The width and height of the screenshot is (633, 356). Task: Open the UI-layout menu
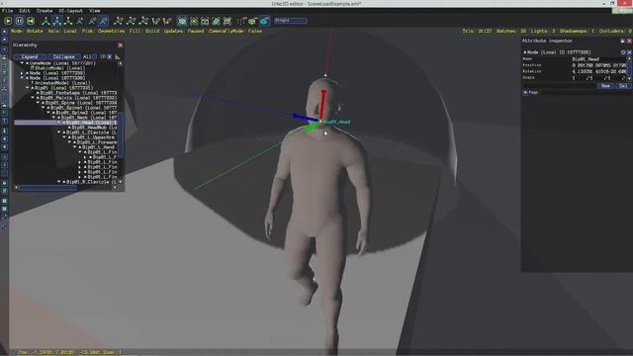70,11
